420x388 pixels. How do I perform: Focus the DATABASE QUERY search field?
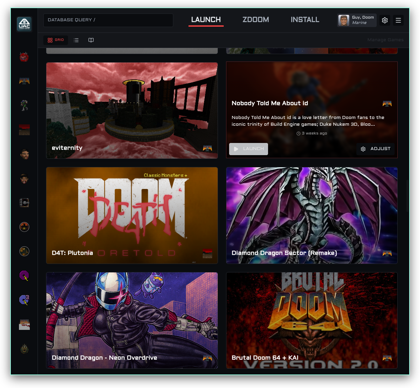tap(108, 20)
